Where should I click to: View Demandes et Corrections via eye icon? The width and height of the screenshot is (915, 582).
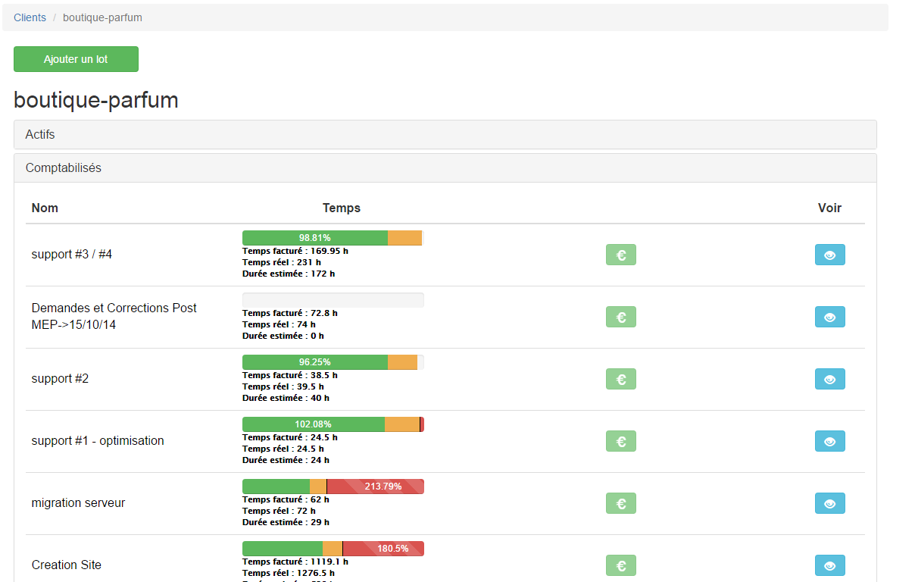(x=829, y=318)
